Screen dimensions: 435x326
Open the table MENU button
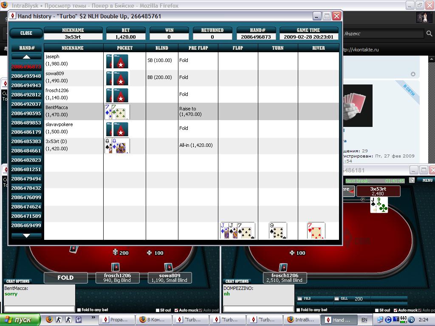coord(426,180)
